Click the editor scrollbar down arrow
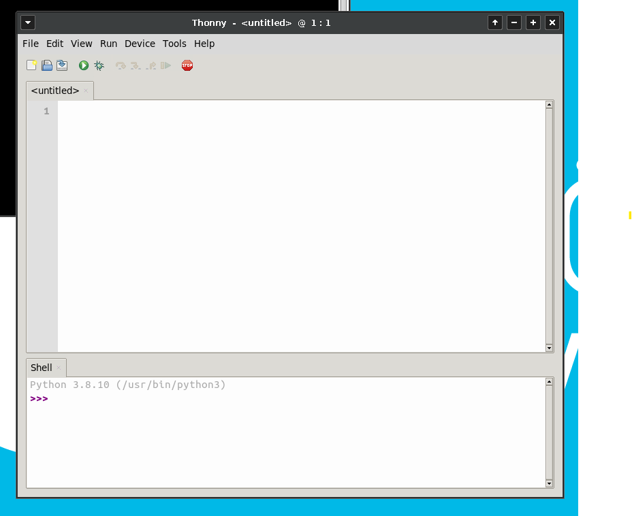 (x=549, y=348)
